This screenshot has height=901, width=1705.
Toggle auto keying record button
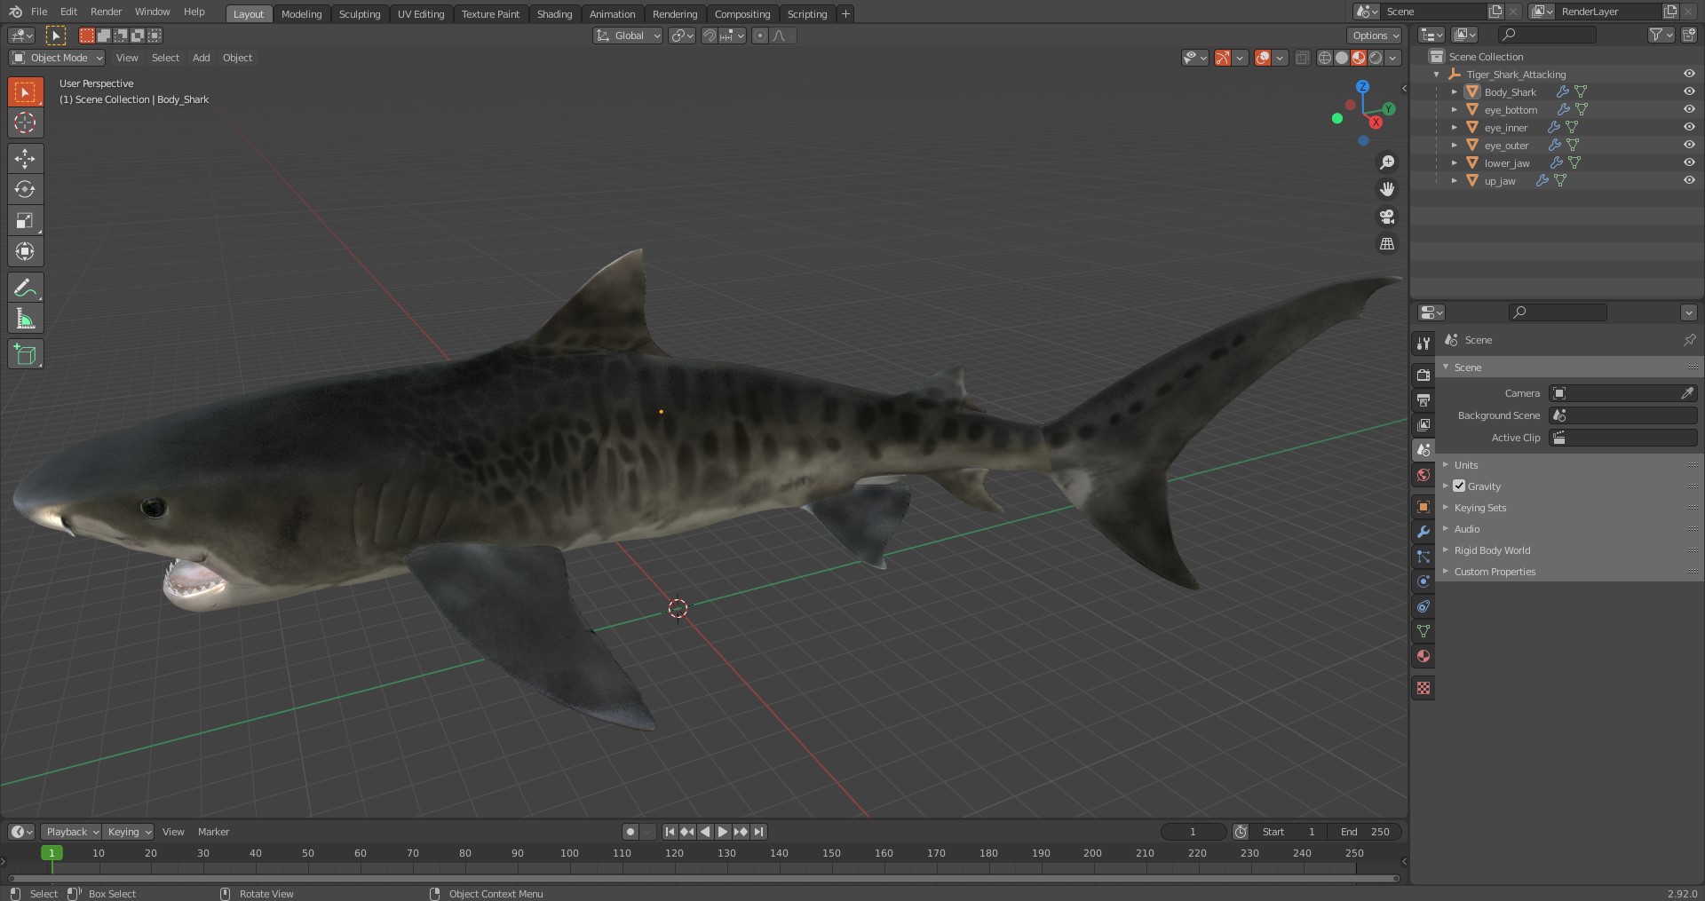[x=630, y=832]
